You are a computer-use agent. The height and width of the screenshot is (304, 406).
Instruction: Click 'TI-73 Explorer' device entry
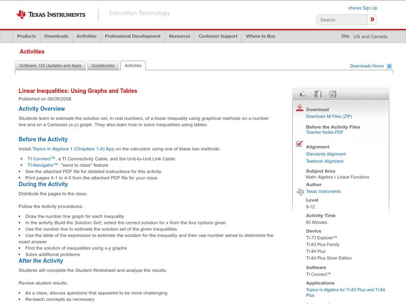tap(322, 237)
